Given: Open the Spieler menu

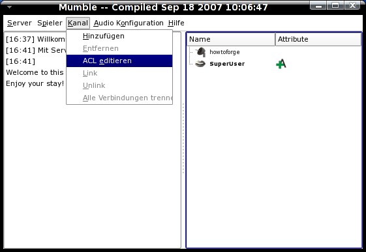Looking at the screenshot, I should tap(50, 23).
